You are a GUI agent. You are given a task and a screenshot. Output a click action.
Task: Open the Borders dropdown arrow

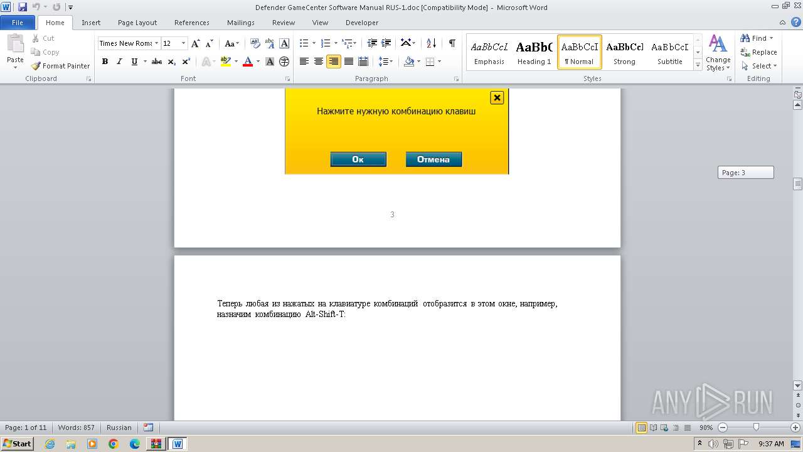pos(439,62)
